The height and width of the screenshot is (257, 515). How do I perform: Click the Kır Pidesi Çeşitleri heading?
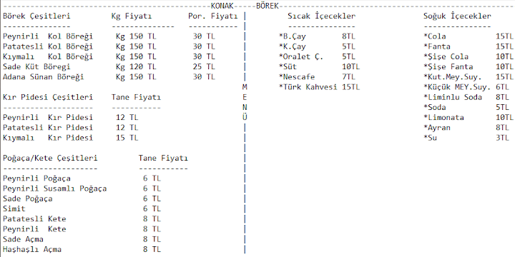tap(48, 97)
